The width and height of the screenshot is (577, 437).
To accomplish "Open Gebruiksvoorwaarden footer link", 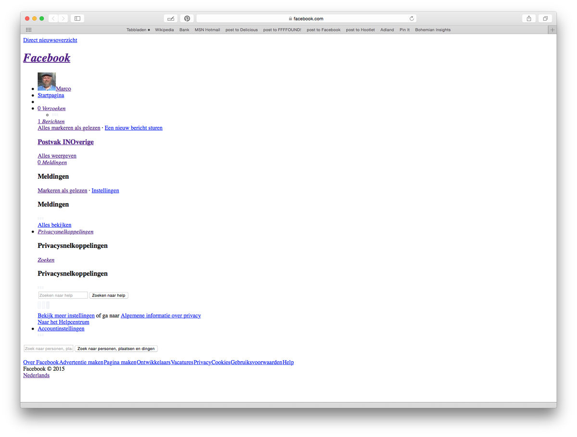I will coord(256,363).
